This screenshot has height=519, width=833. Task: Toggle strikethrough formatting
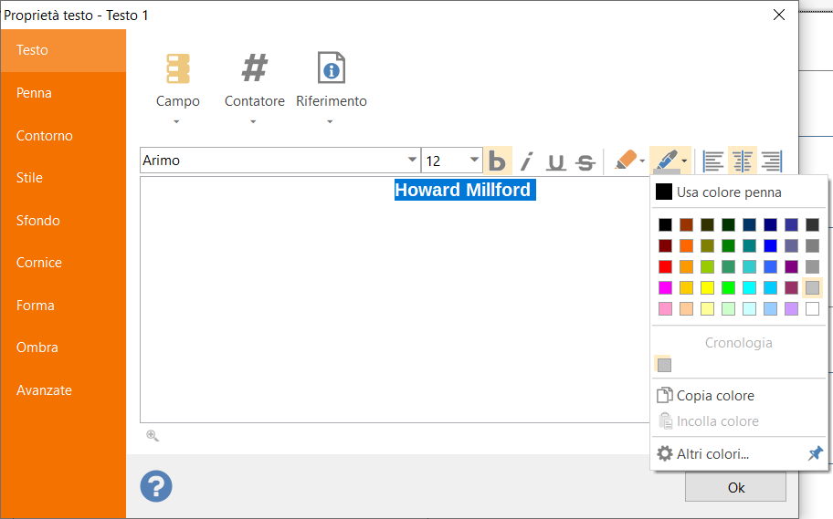pyautogui.click(x=585, y=161)
